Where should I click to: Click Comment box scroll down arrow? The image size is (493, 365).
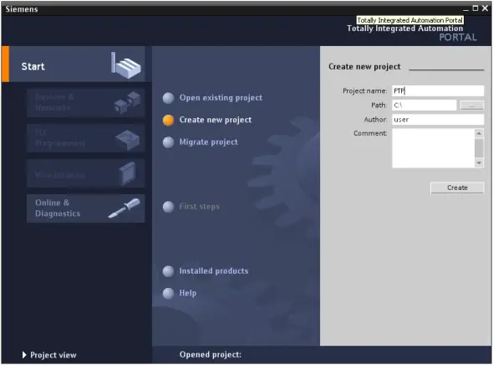(x=479, y=162)
